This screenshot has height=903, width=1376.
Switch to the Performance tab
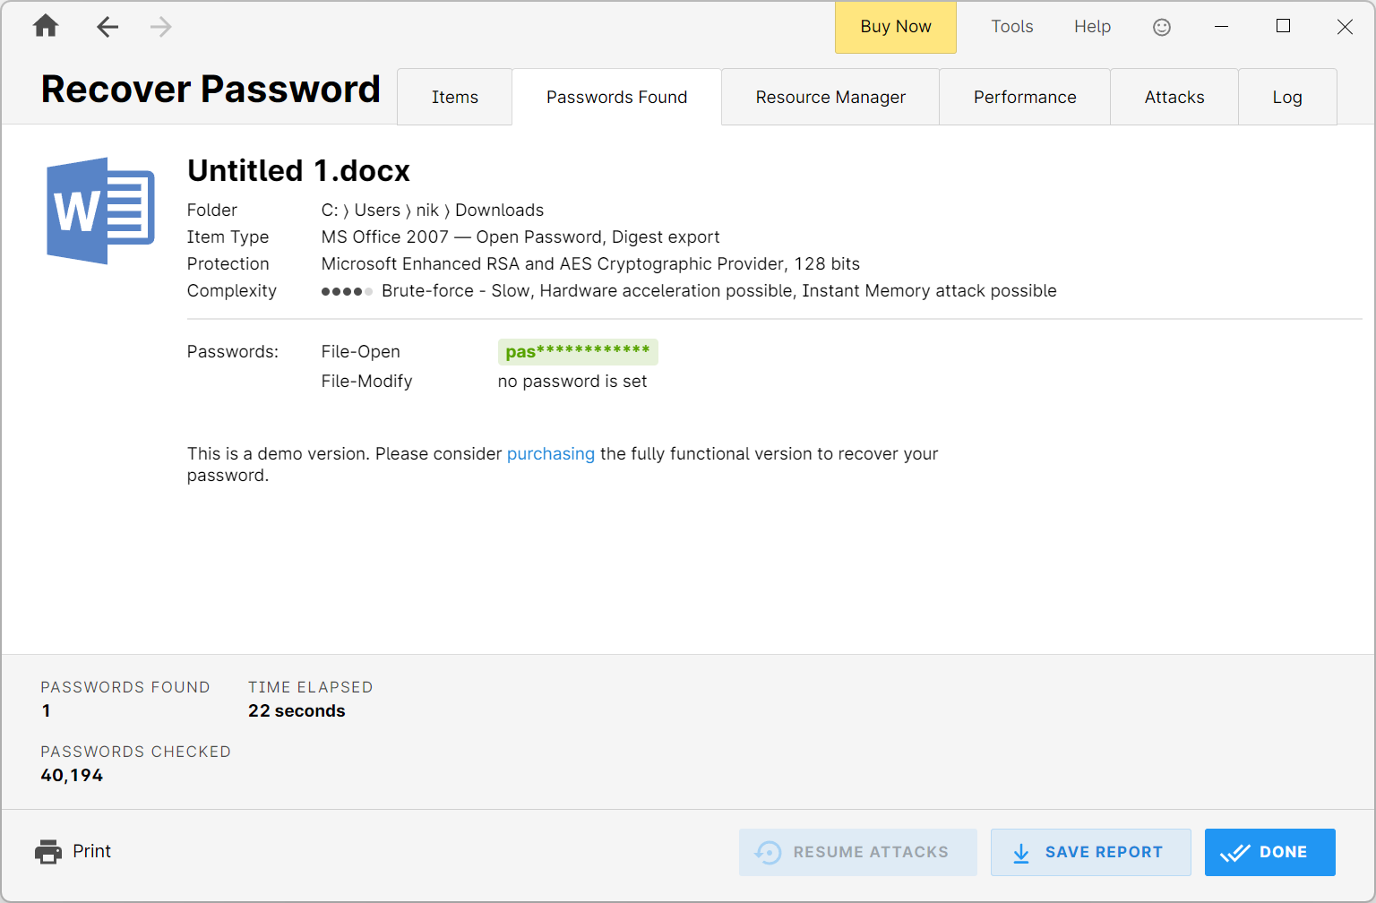(x=1025, y=97)
